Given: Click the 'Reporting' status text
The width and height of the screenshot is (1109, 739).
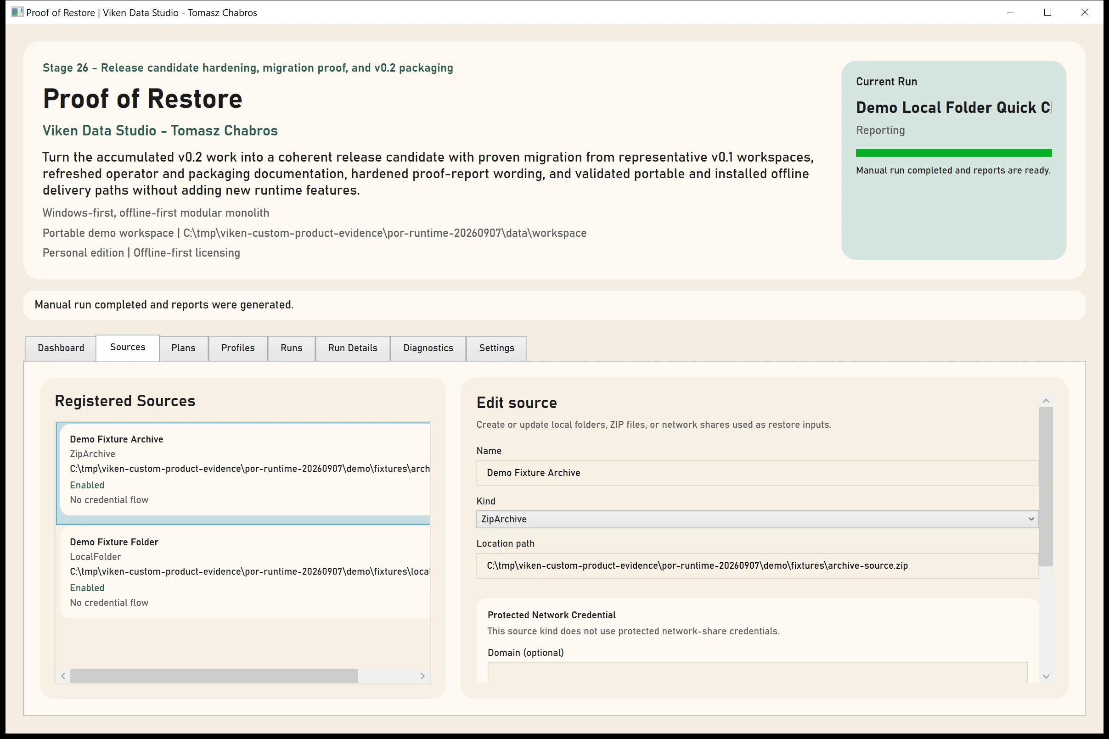Looking at the screenshot, I should point(880,130).
